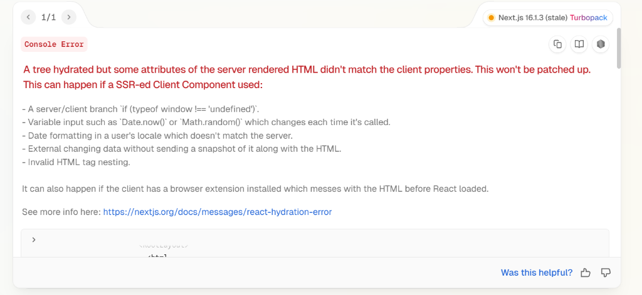Click the orange stale status dot
Viewport: 642px width, 295px height.
click(491, 17)
